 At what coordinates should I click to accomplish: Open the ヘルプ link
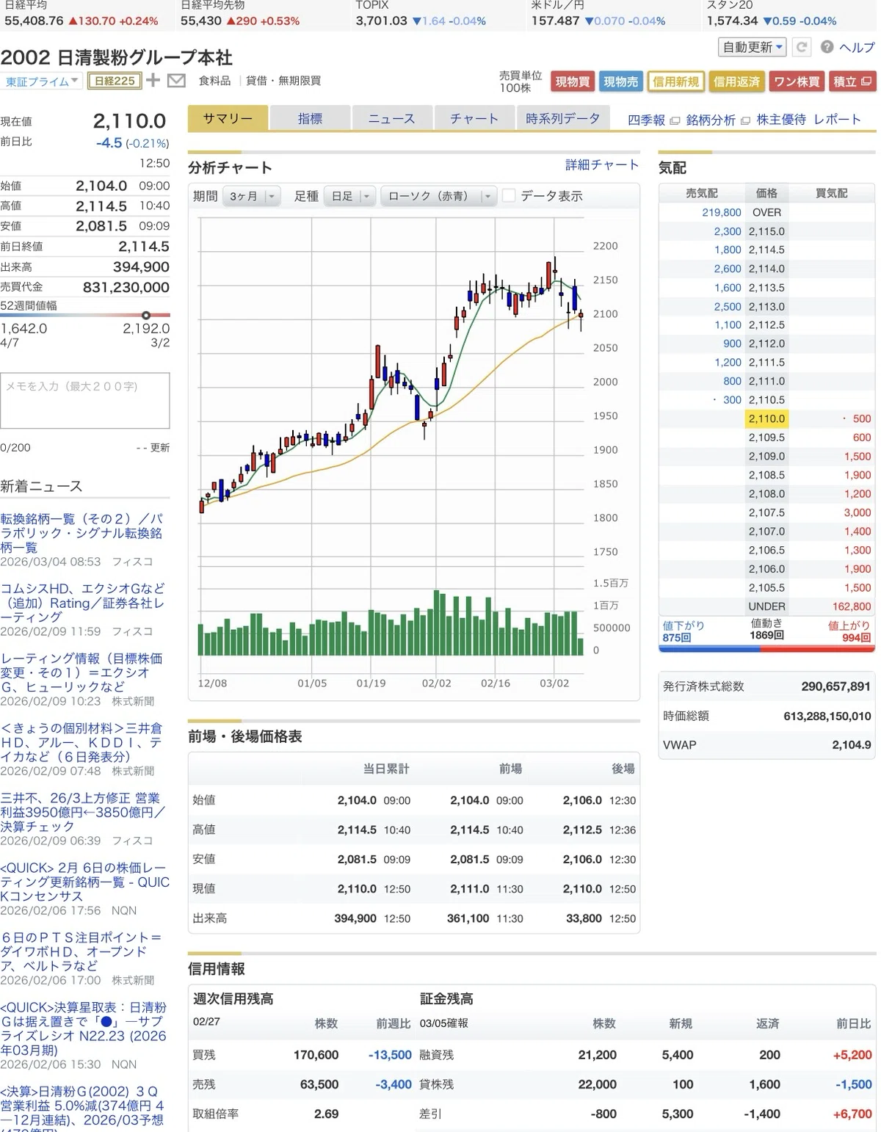tap(857, 47)
